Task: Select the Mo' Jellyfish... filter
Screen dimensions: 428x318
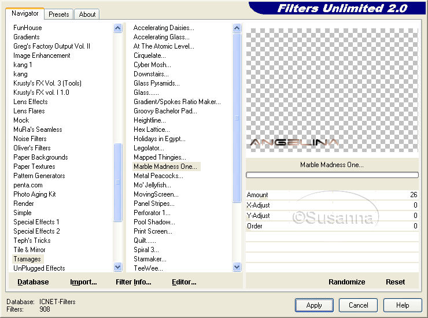Action: pyautogui.click(x=152, y=185)
